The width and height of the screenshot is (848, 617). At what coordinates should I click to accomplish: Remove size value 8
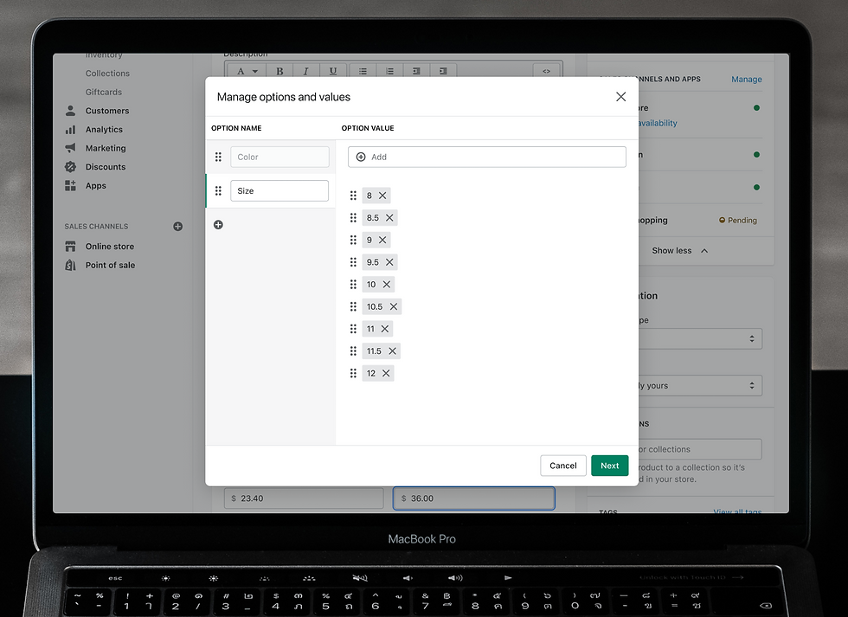click(x=382, y=196)
